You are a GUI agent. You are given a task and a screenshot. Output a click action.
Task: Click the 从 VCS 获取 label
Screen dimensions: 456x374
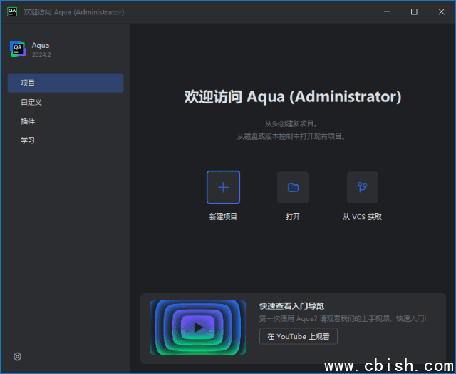362,217
